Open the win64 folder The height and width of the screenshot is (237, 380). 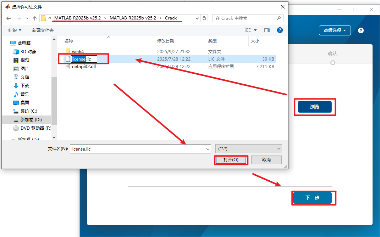click(78, 51)
